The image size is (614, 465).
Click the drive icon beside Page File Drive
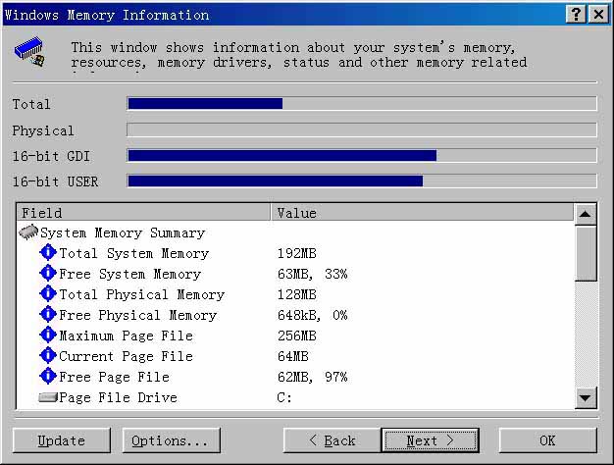coord(48,397)
